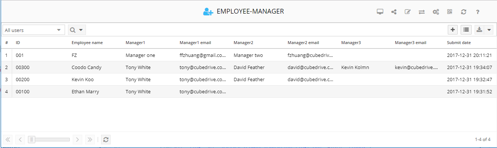This screenshot has height=148, width=497.
Task: Click the # column header
Action: pyautogui.click(x=7, y=43)
